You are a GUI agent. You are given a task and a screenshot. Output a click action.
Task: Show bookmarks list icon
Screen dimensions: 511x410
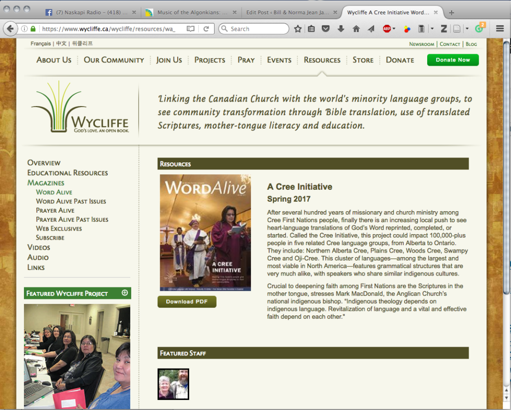point(311,28)
